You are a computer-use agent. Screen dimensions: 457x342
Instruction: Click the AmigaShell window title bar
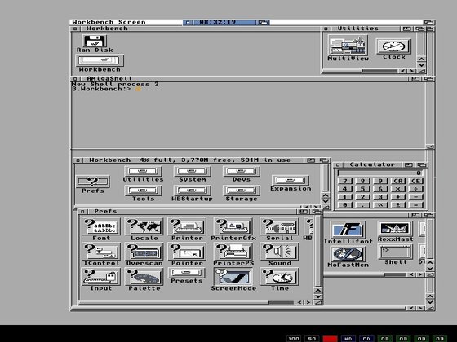pos(242,78)
